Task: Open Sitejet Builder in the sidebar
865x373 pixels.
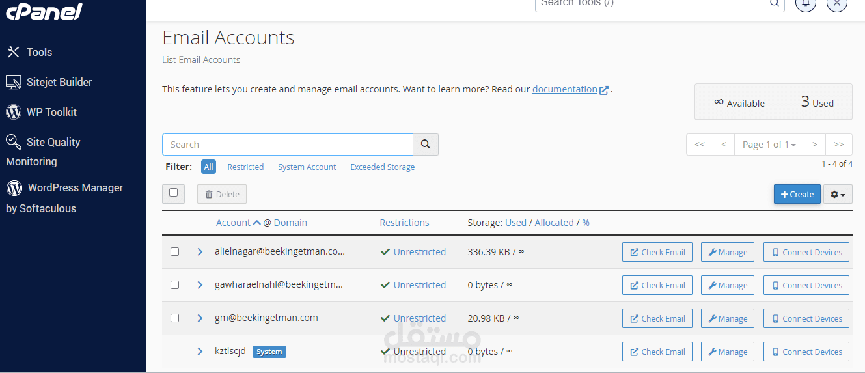Action: 59,82
